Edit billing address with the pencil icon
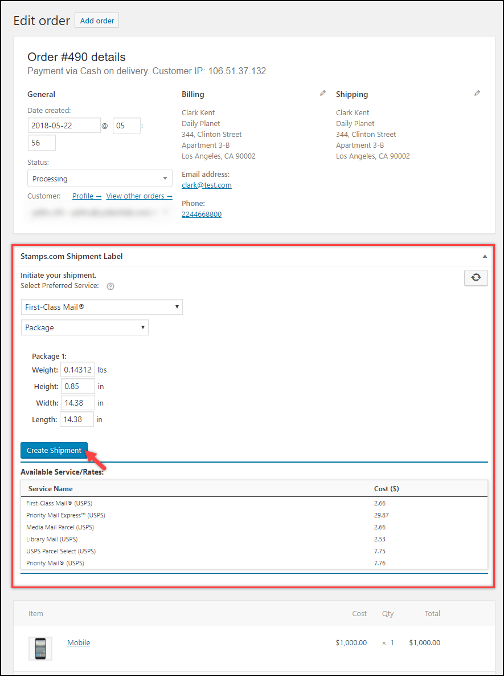The image size is (504, 676). pos(323,93)
